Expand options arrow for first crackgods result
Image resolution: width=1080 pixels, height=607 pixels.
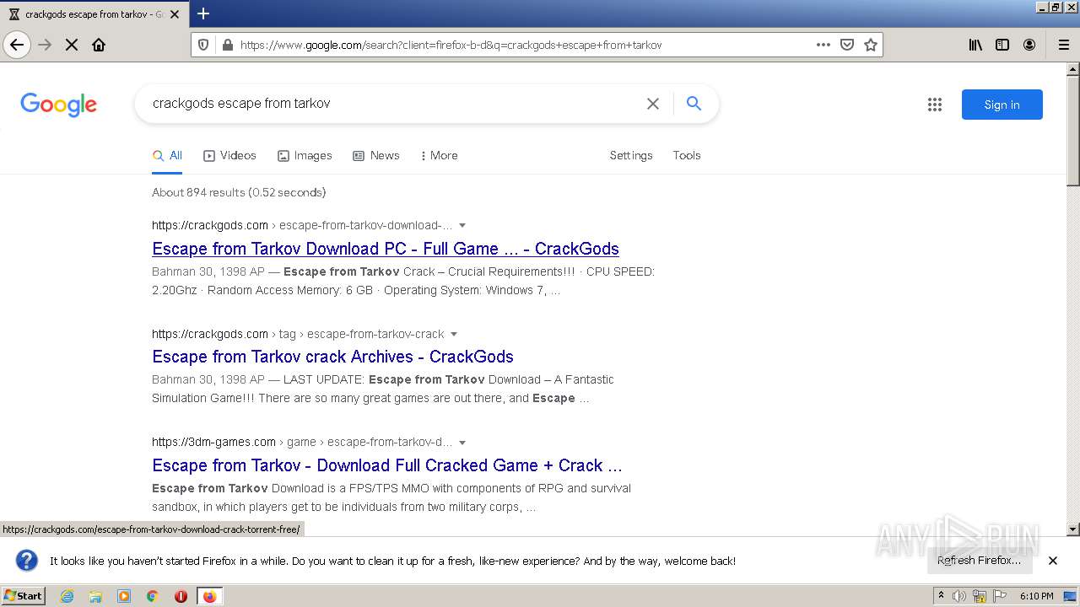pyautogui.click(x=462, y=225)
